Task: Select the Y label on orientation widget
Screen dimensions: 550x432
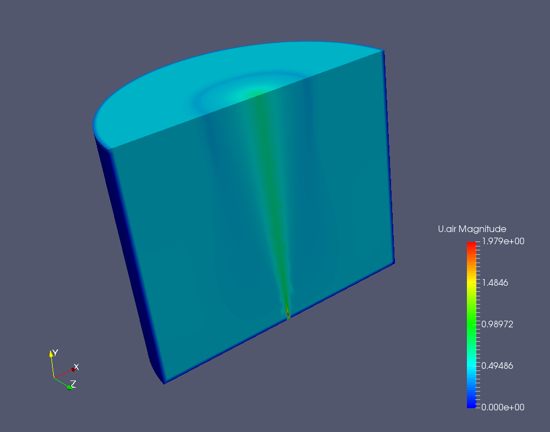Action: [x=55, y=352]
